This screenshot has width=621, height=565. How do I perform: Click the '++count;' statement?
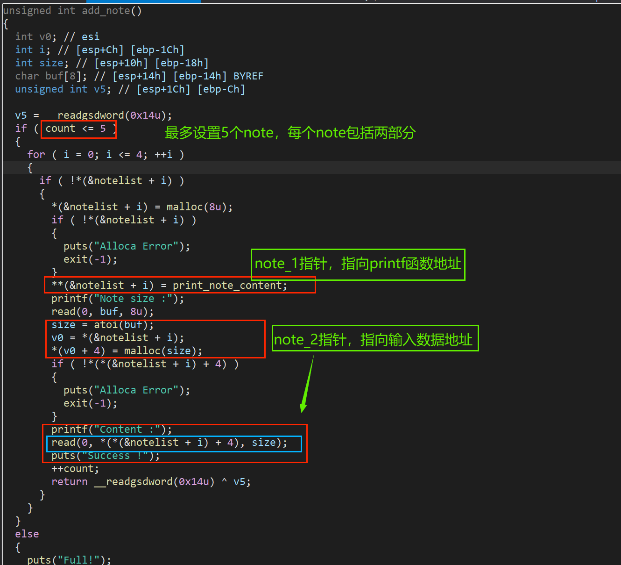[x=75, y=468]
